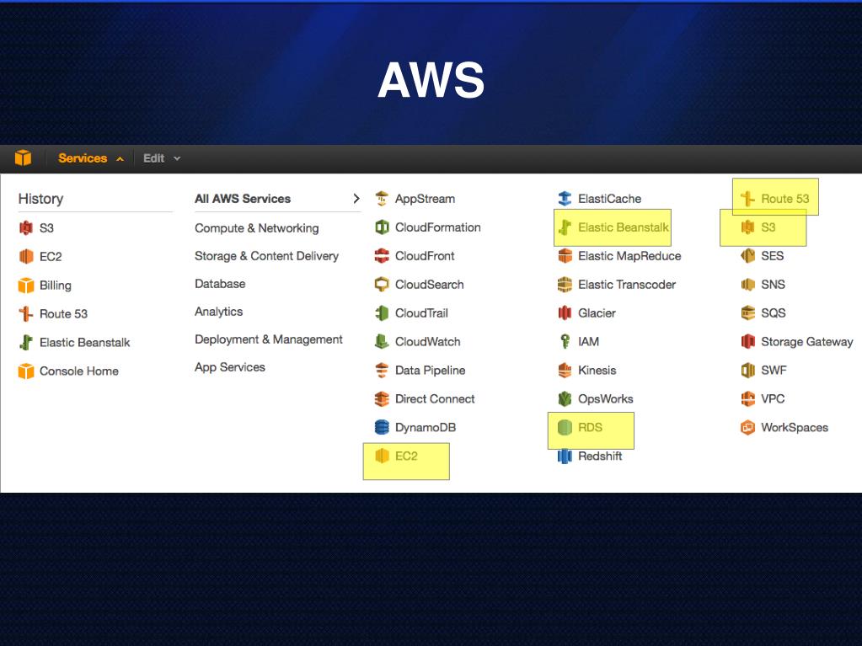Click the highlighted S3 service icon
Image resolution: width=862 pixels, height=646 pixels.
tap(747, 227)
